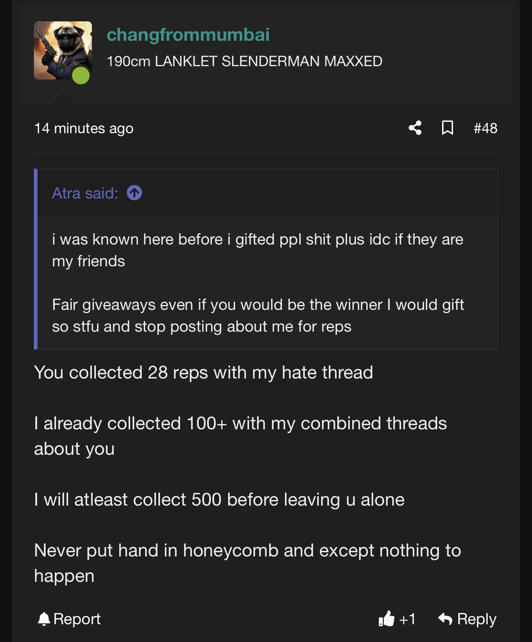Screen dimensions: 532x642
Task: Click the Report text label
Action: click(77, 619)
